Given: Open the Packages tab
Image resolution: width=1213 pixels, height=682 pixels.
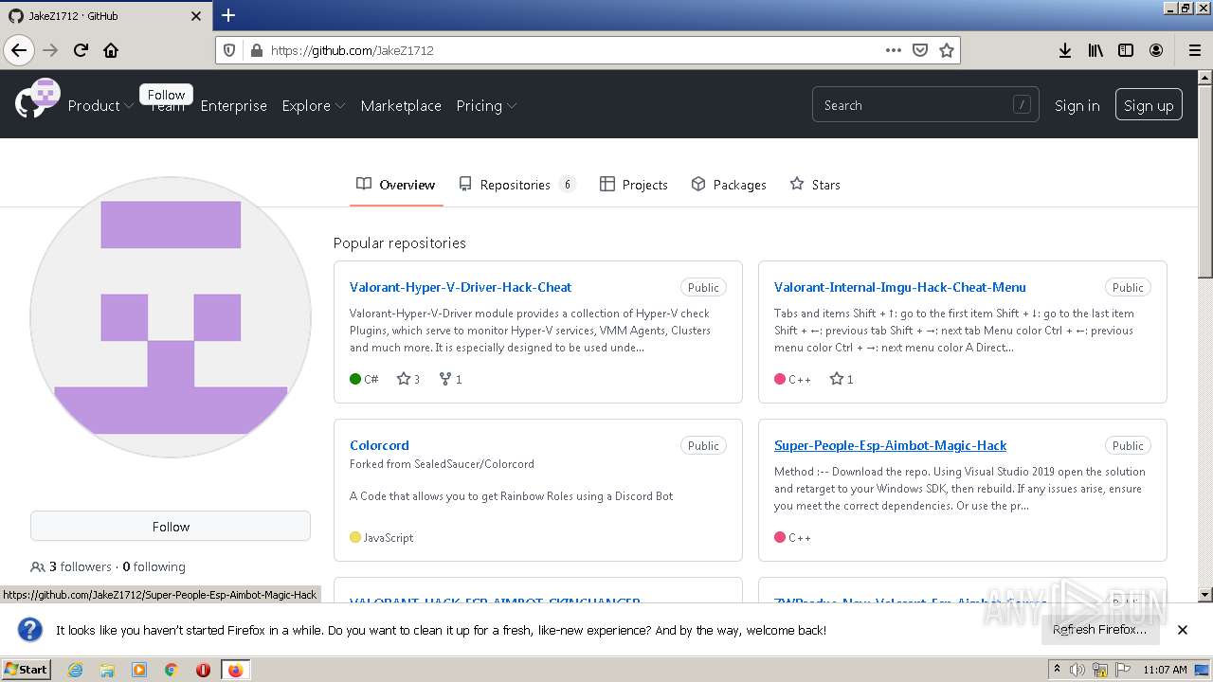Looking at the screenshot, I should pyautogui.click(x=729, y=185).
